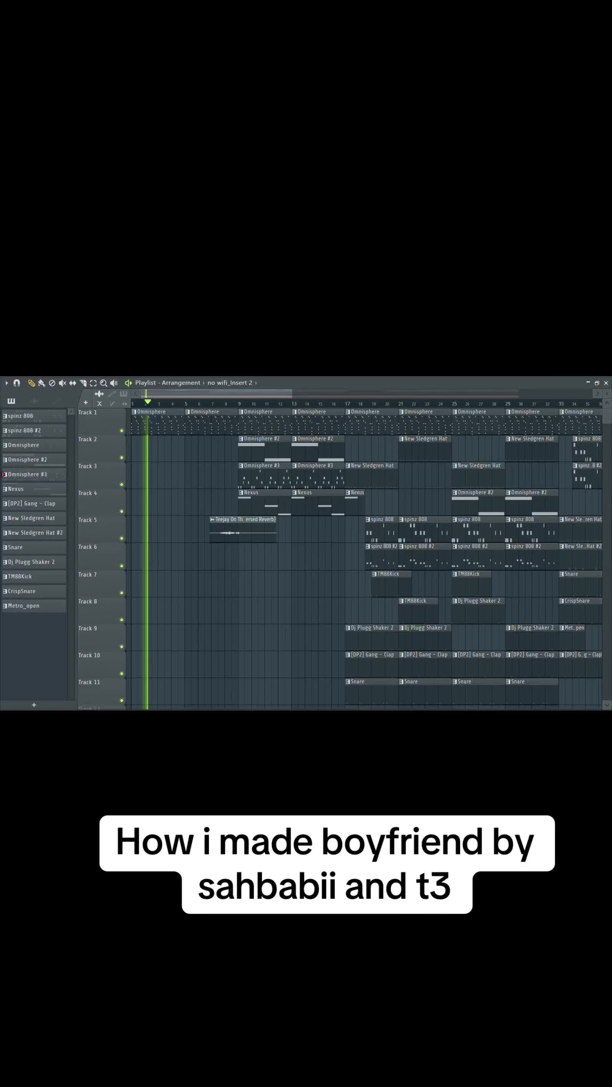Click the plus button beside the timeline ruler
612x1087 pixels.
point(86,402)
